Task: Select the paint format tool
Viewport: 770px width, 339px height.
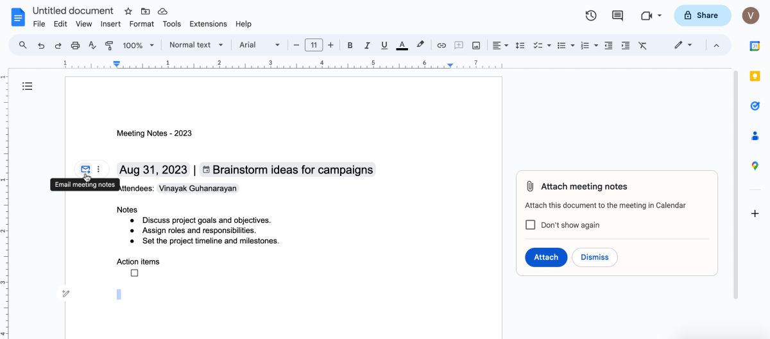Action: 109,45
